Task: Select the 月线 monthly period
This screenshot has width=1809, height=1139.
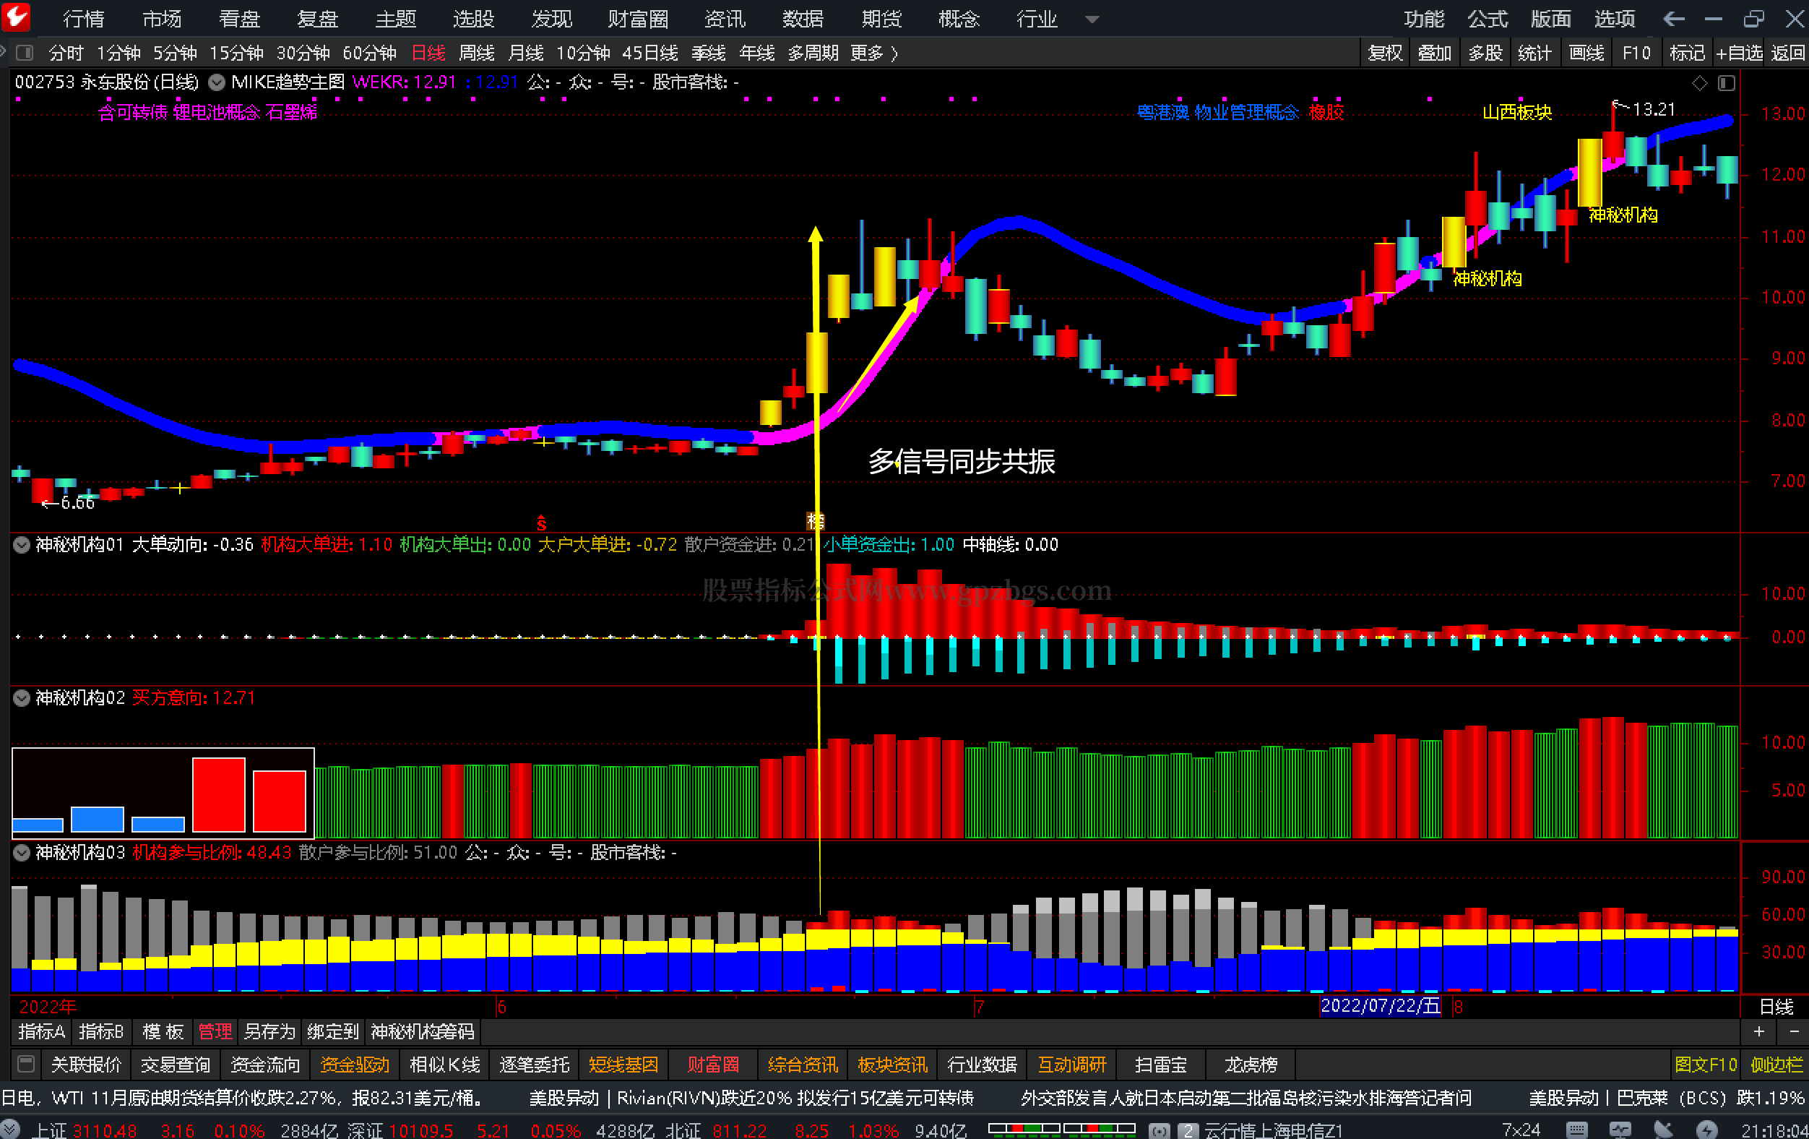Action: pyautogui.click(x=526, y=53)
